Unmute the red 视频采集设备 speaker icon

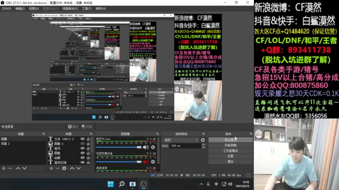pos(146,162)
